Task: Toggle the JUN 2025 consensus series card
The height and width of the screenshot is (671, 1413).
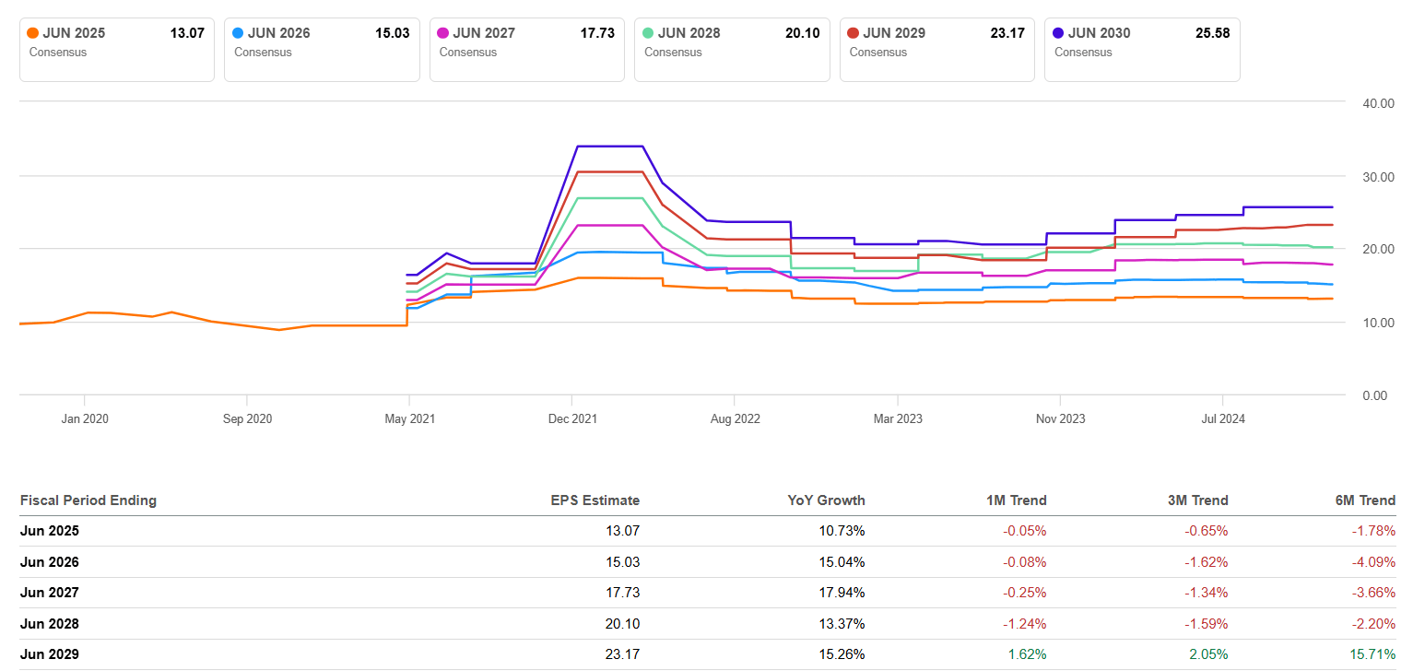Action: [x=116, y=50]
